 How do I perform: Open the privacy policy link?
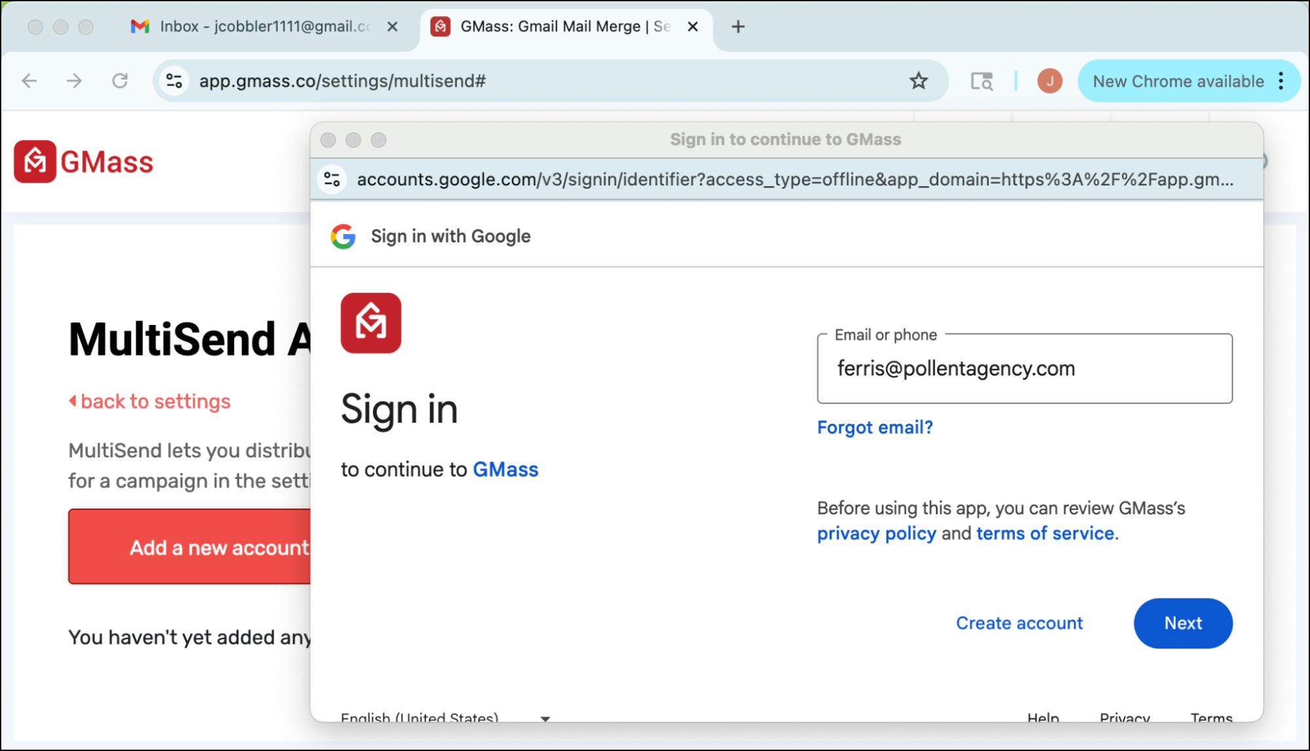tap(876, 533)
